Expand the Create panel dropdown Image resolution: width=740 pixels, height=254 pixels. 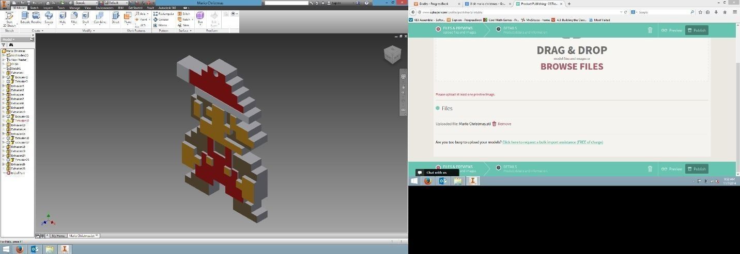(37, 31)
